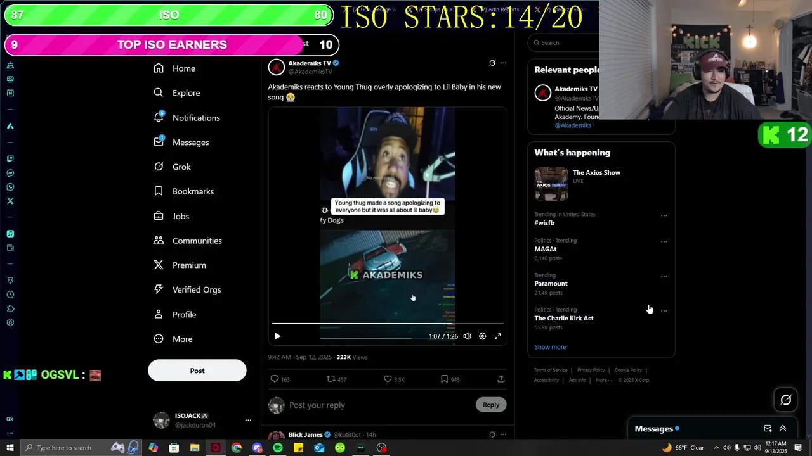This screenshot has width=812, height=456.
Task: Open more options for MAGAt trend
Action: [x=664, y=241]
